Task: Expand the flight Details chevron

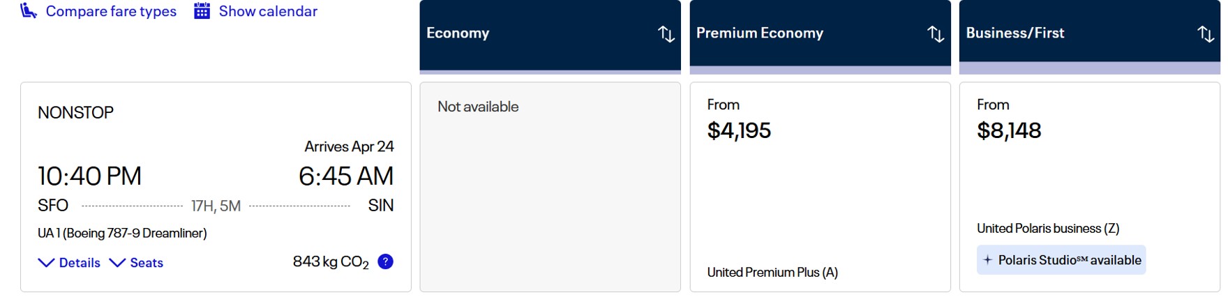Action: pos(46,263)
